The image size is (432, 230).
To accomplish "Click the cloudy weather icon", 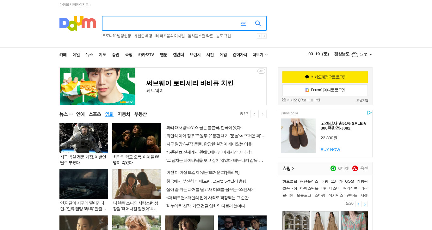I will (x=355, y=54).
